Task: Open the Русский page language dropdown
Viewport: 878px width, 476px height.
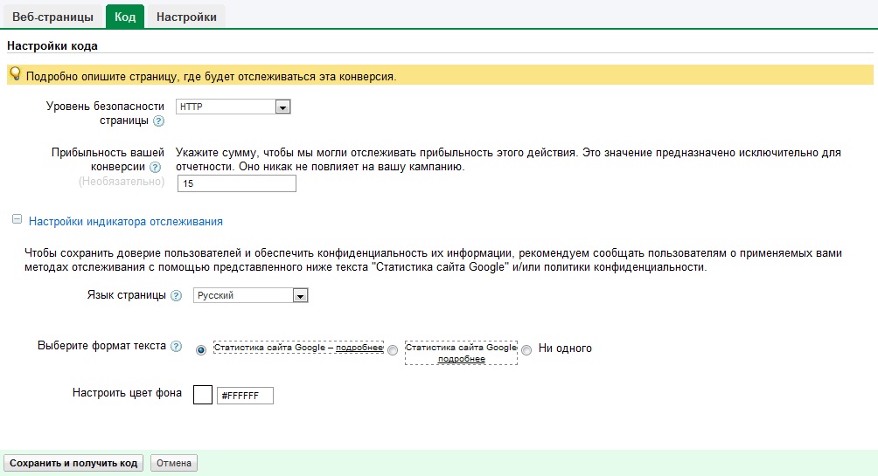Action: click(300, 296)
